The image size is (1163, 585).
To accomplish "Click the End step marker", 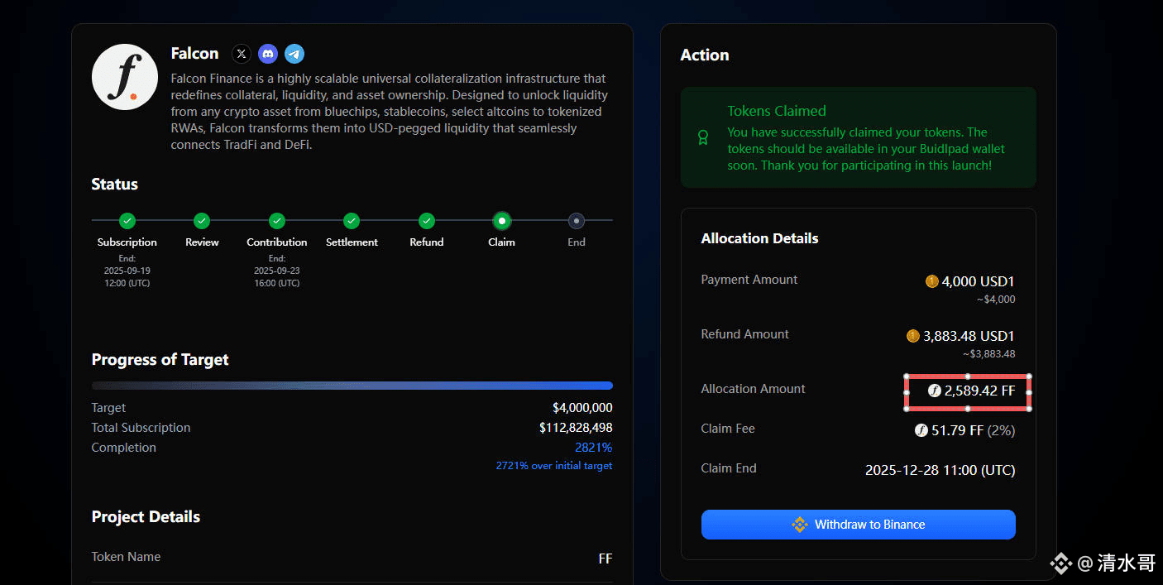I will [577, 221].
